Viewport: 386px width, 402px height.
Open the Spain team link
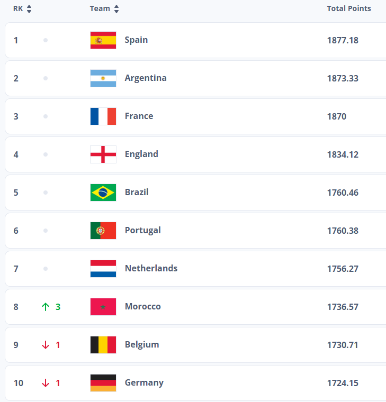coord(136,40)
